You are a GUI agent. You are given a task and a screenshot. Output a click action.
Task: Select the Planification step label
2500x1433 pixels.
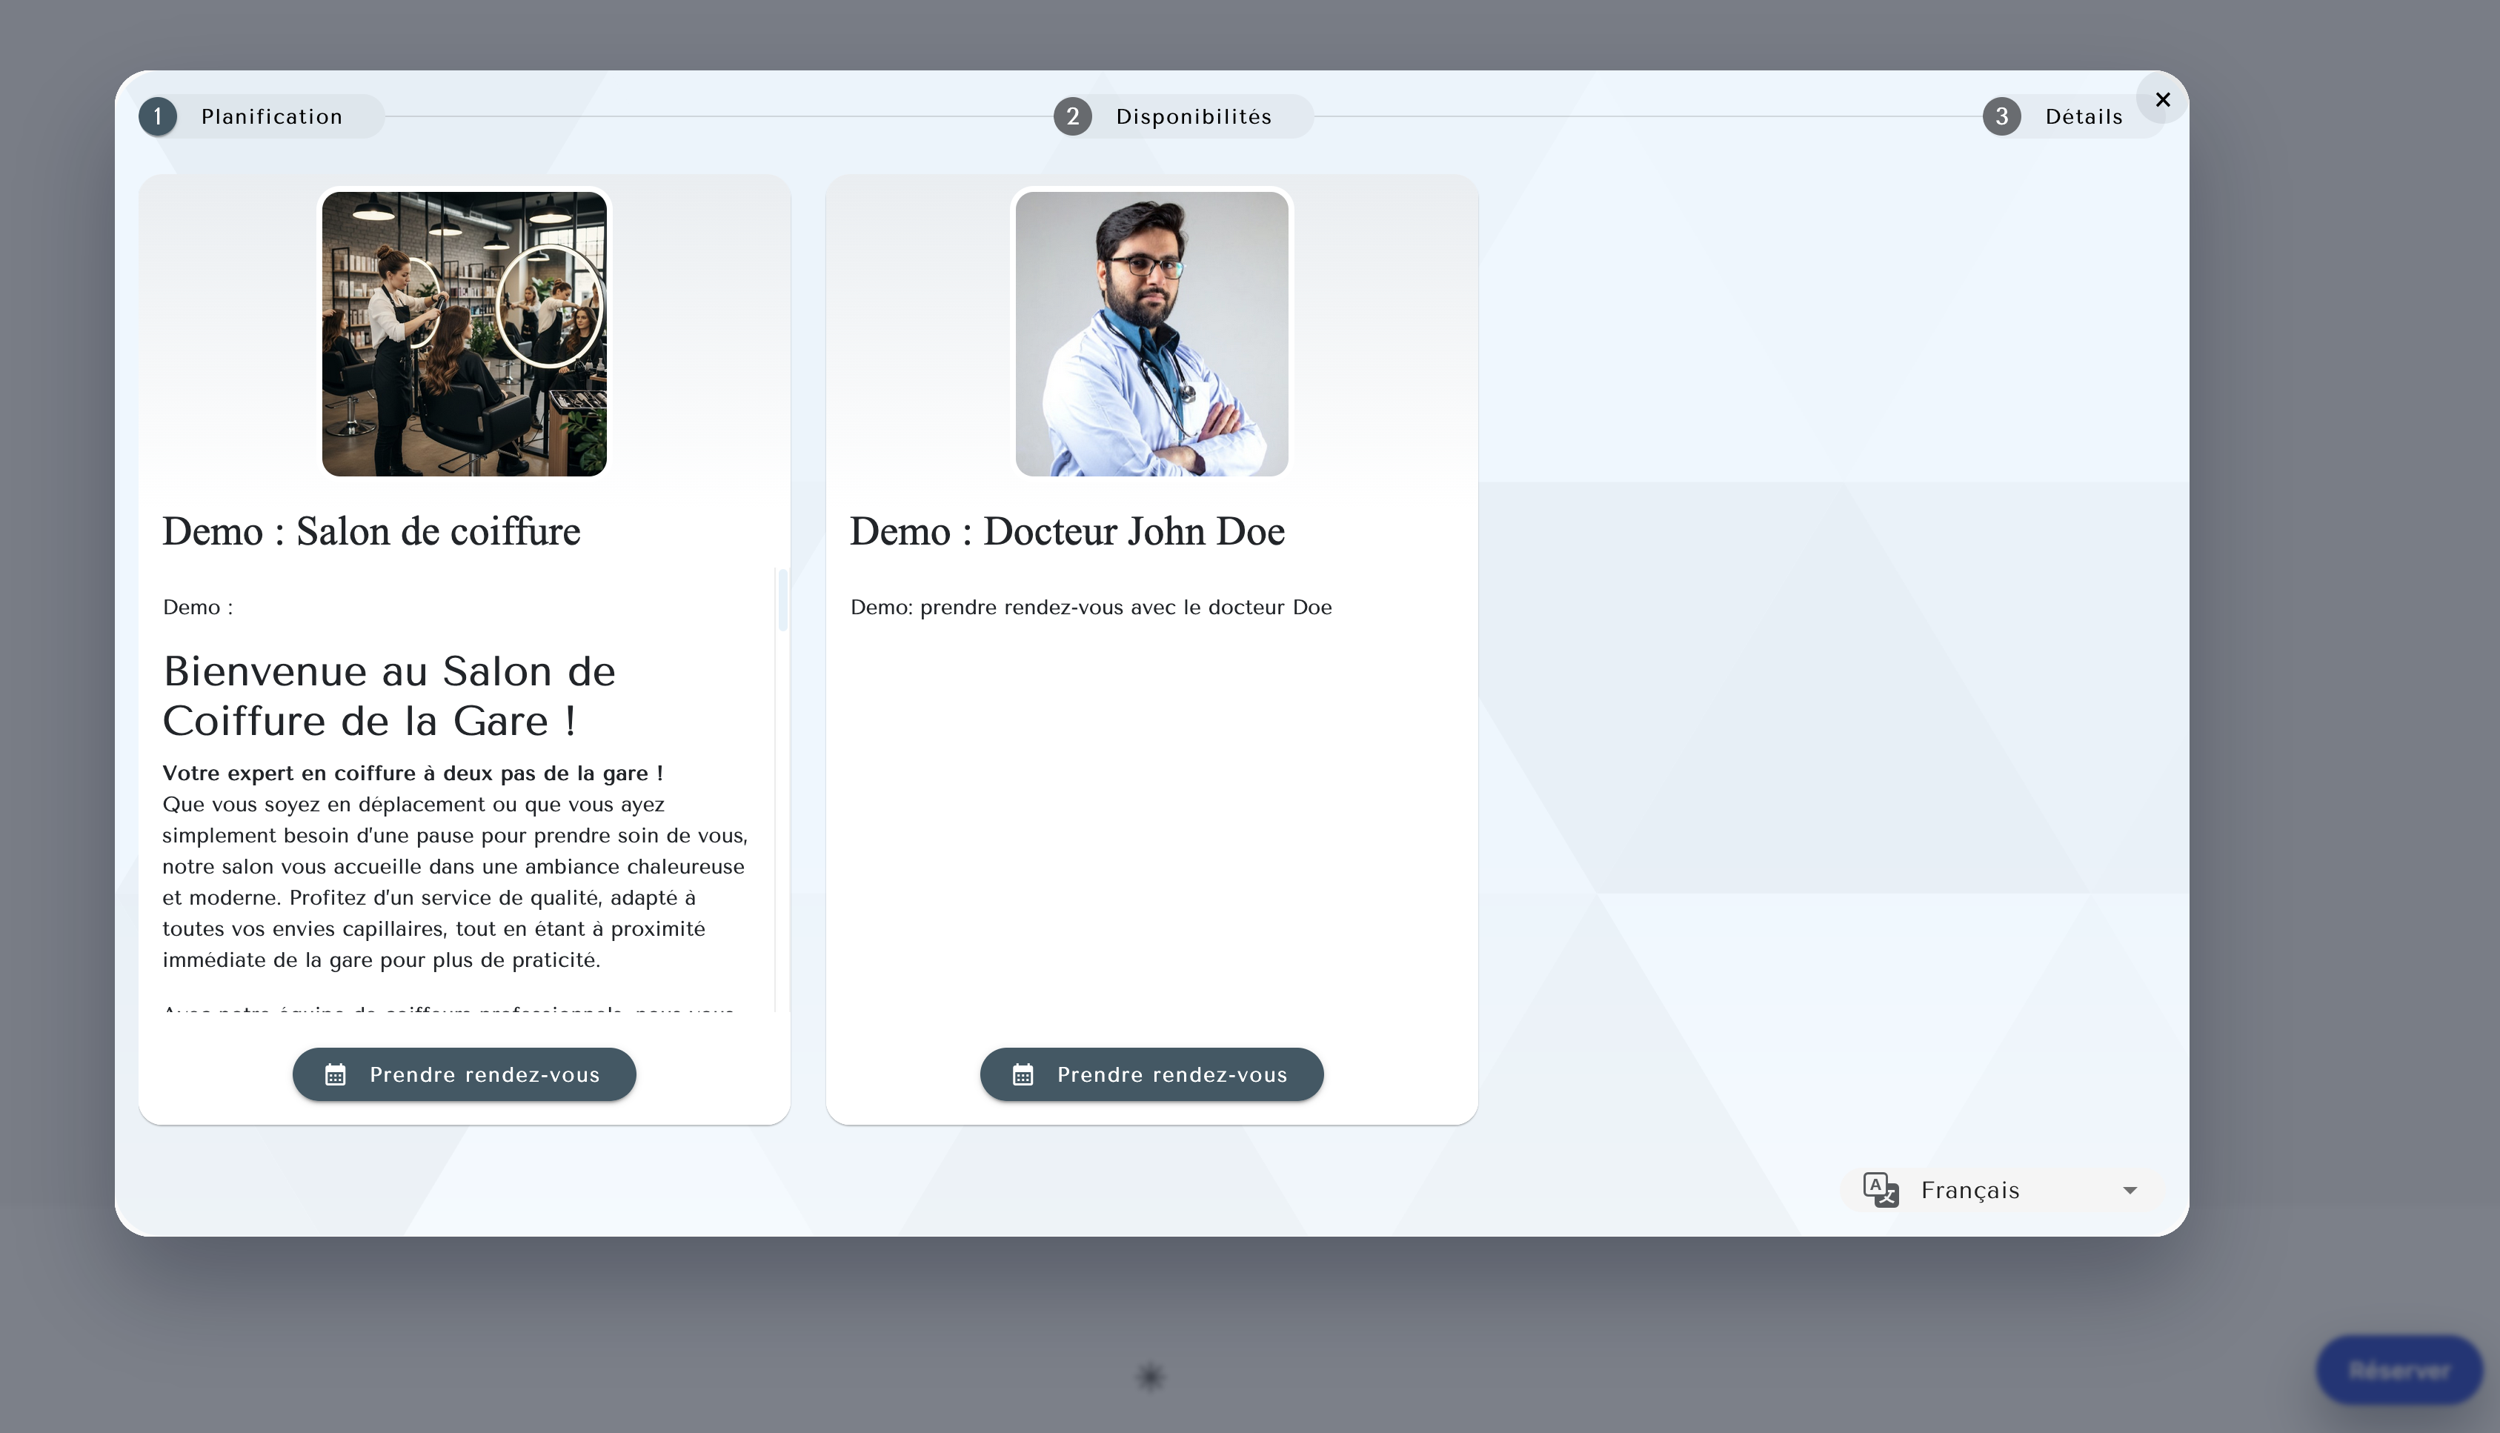[x=272, y=116]
